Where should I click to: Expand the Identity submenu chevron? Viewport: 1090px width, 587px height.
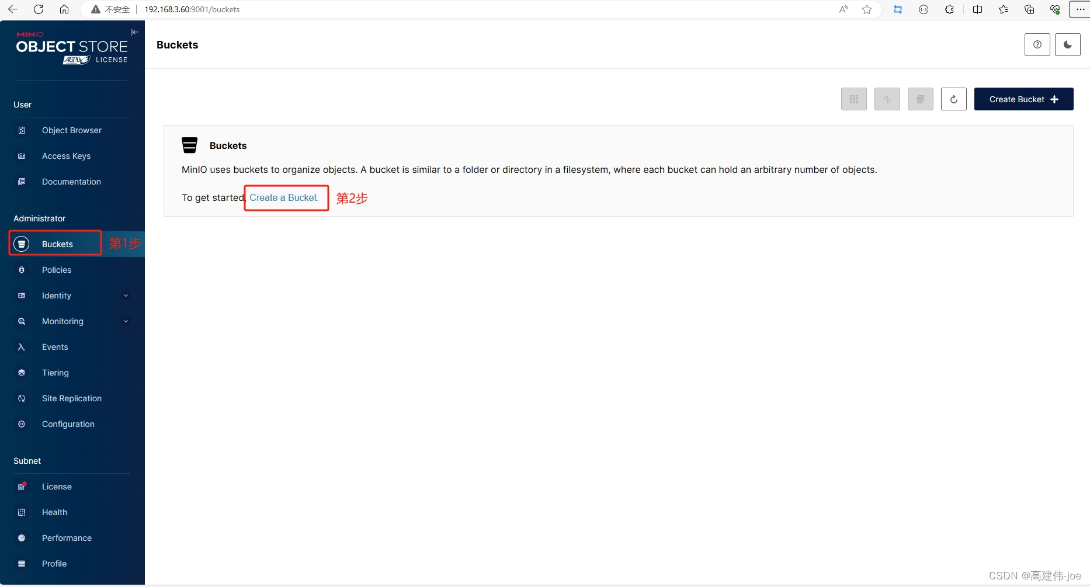click(x=126, y=296)
